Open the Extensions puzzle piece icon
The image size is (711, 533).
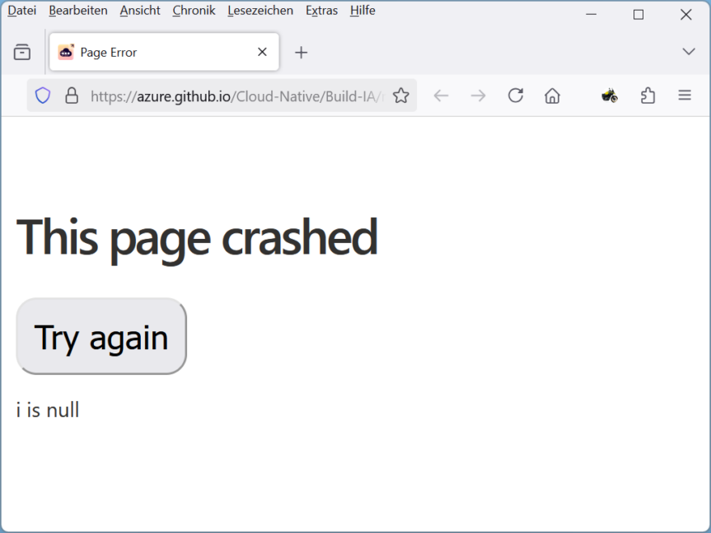648,96
